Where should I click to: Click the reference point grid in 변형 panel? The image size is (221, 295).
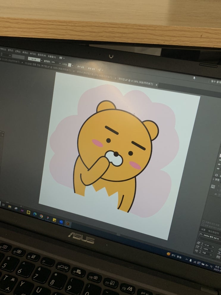(x=213, y=186)
